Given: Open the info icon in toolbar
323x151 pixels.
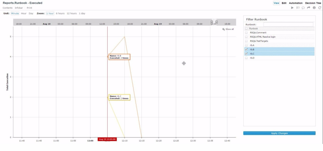Looking at the screenshot, I should tap(314, 8).
